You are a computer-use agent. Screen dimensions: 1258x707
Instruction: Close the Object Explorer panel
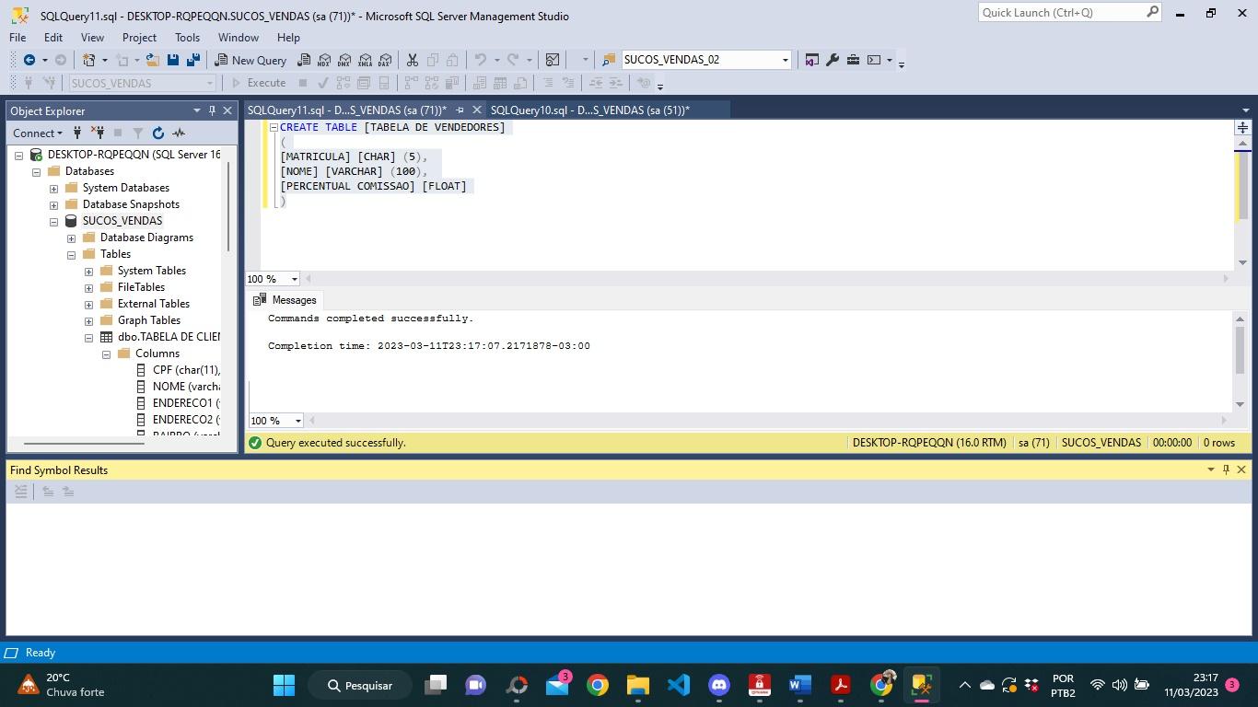(x=227, y=110)
